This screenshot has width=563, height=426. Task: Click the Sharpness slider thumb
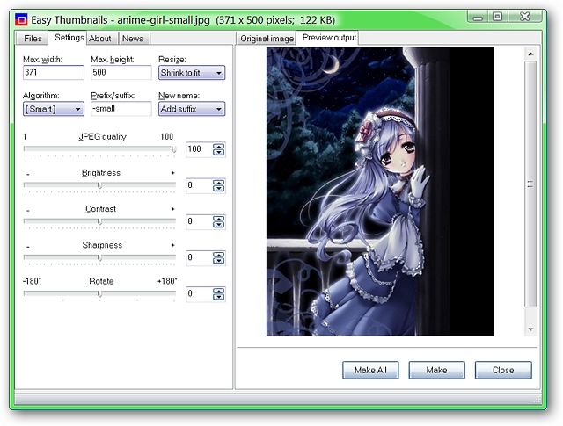point(99,257)
